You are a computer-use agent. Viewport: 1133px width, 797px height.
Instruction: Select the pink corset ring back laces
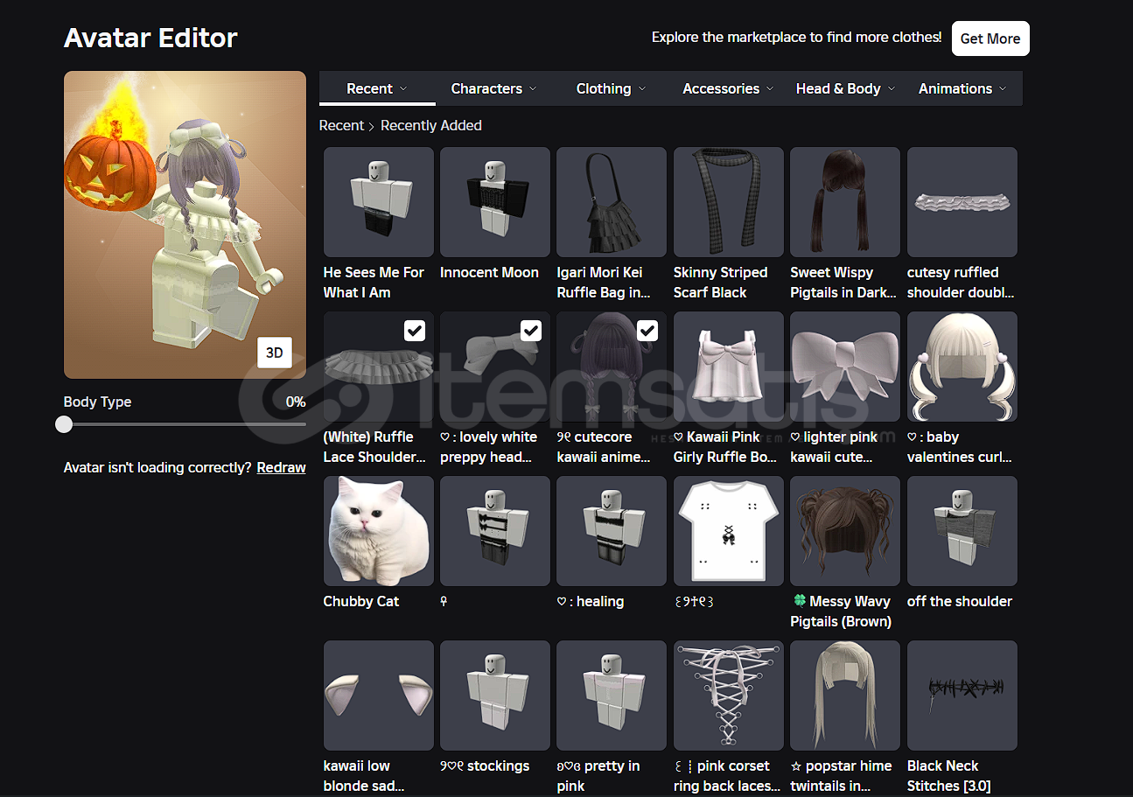728,696
